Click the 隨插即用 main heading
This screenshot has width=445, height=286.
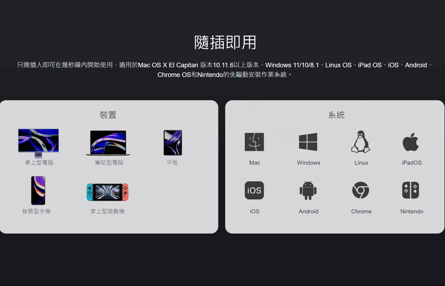225,43
